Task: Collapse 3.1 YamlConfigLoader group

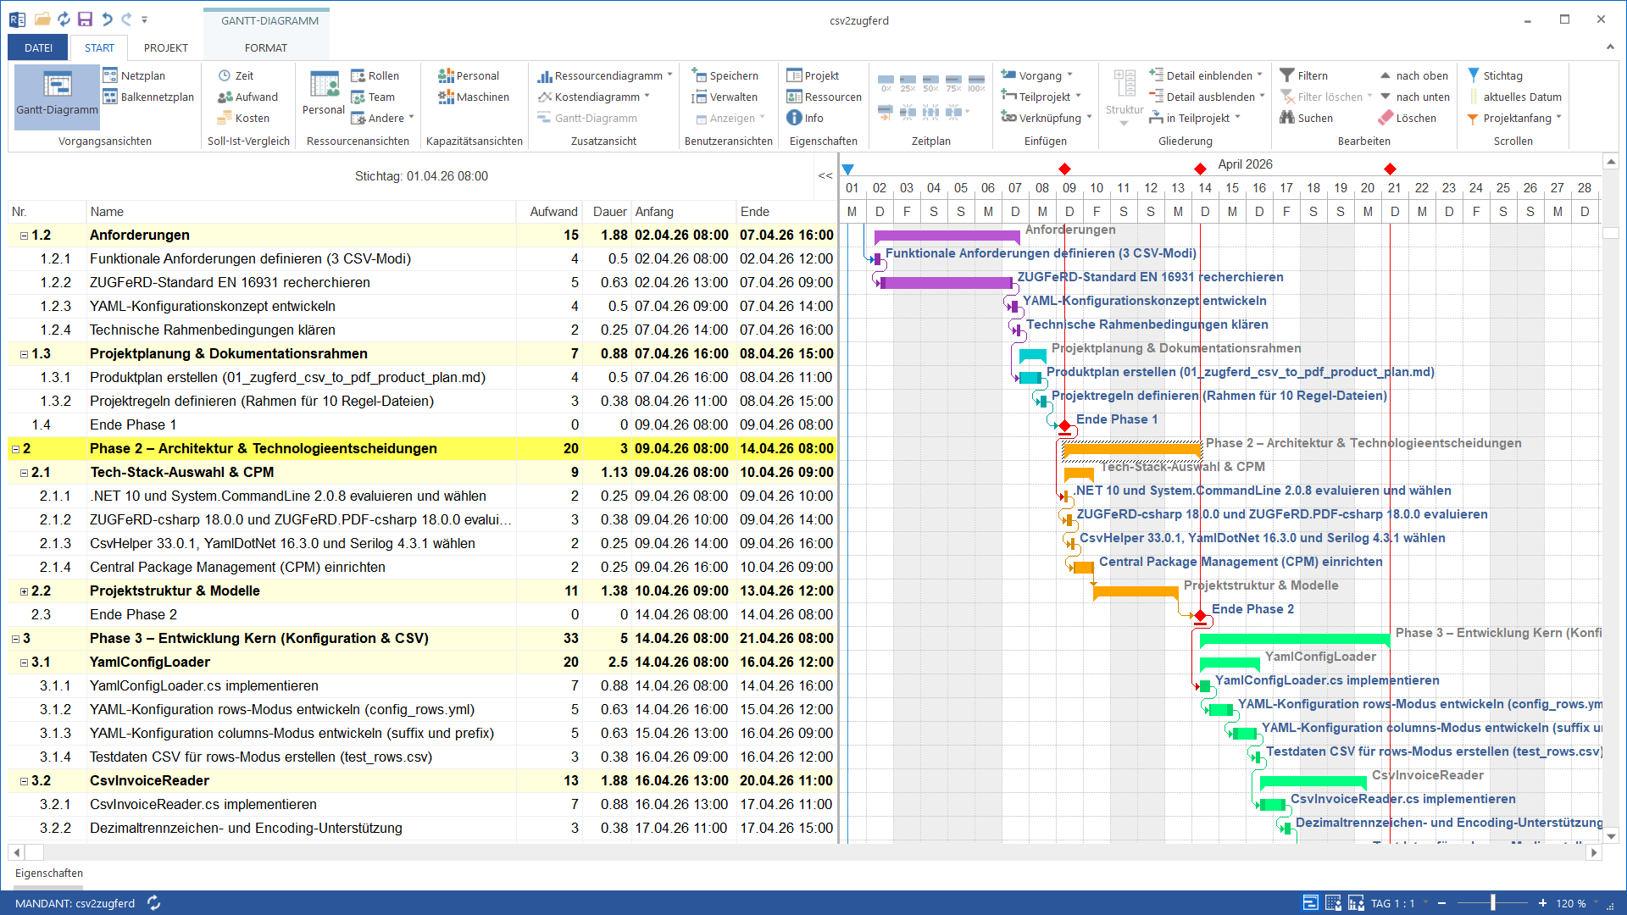Action: 24,663
